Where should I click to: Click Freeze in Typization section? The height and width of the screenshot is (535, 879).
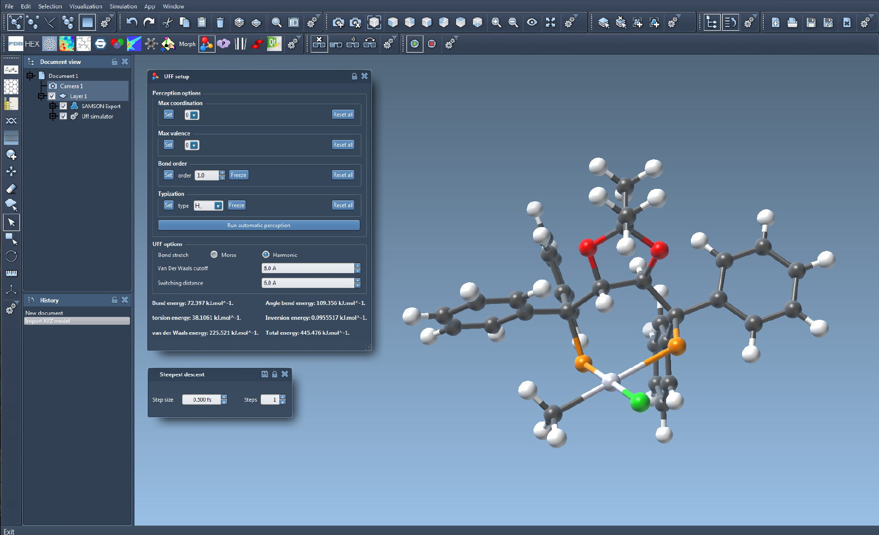click(236, 205)
